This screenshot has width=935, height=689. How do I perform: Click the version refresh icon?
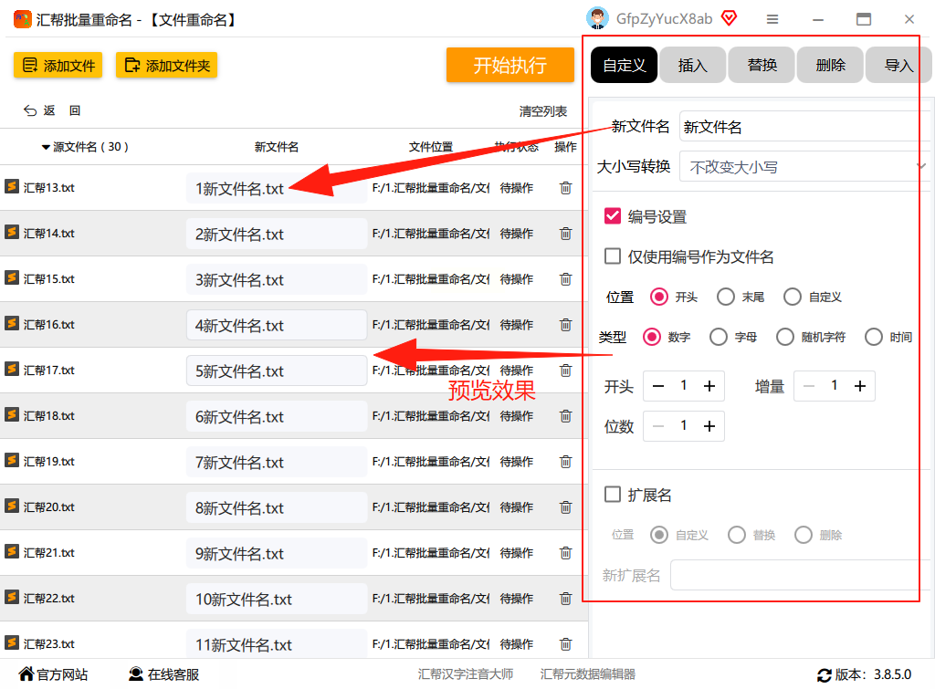825,674
